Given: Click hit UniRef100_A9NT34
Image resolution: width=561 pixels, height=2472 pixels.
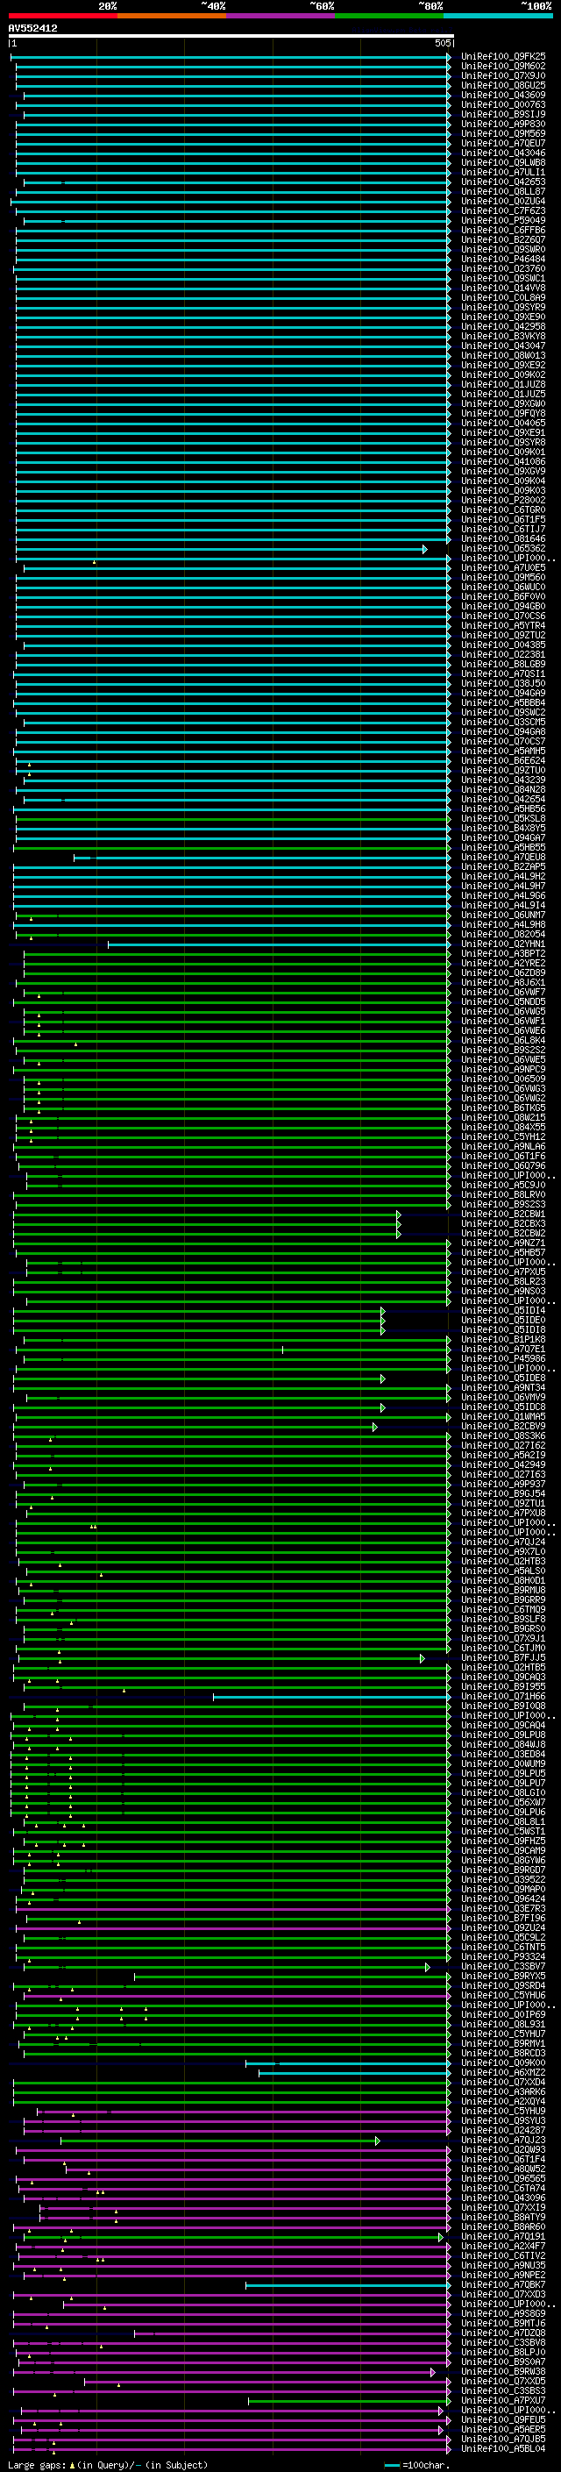Looking at the screenshot, I should 503,1387.
